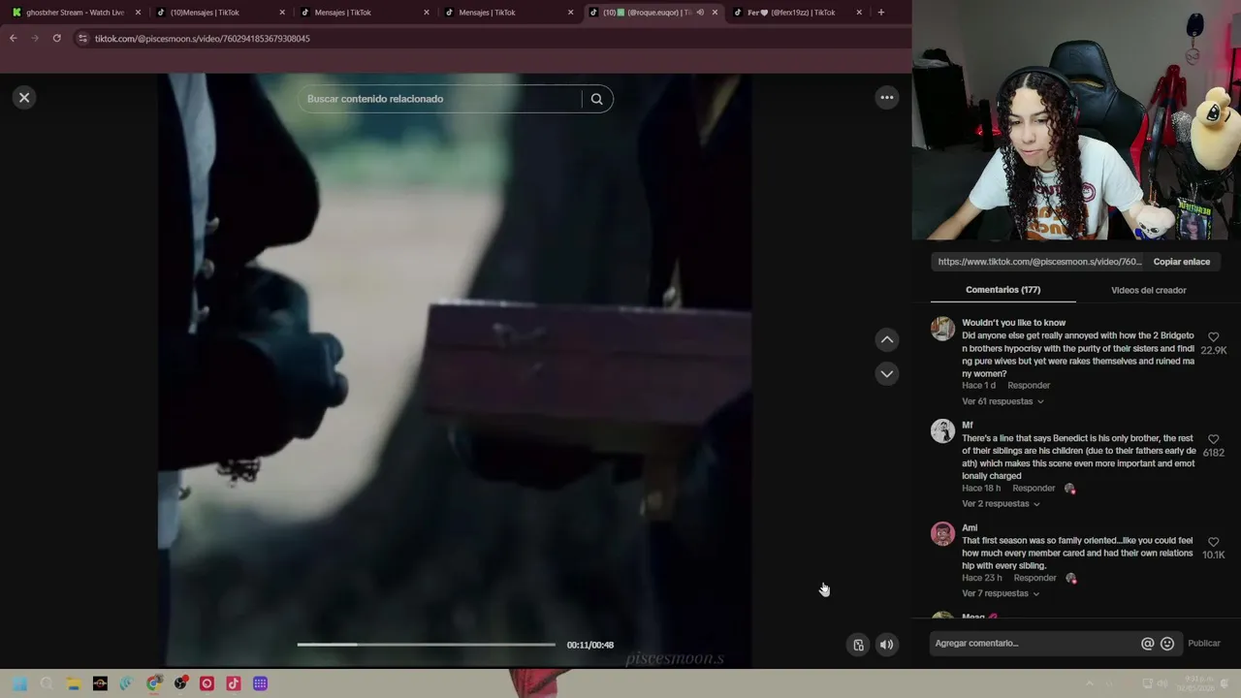Open Windows Start menu
The height and width of the screenshot is (698, 1241).
click(x=19, y=683)
